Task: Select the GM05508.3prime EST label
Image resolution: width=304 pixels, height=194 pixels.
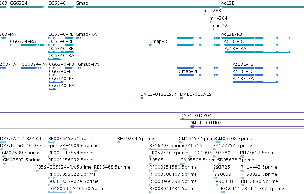Action: tap(235, 139)
